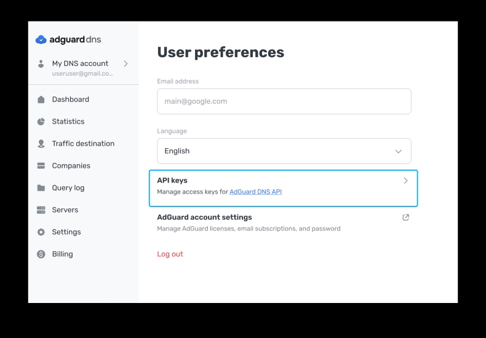Screen dimensions: 486x338
Task: Follow the AdGuard DNS API link
Action: 255,192
